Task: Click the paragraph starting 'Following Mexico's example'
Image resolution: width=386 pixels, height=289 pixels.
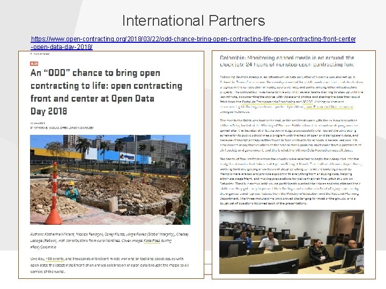Action: click(x=292, y=94)
